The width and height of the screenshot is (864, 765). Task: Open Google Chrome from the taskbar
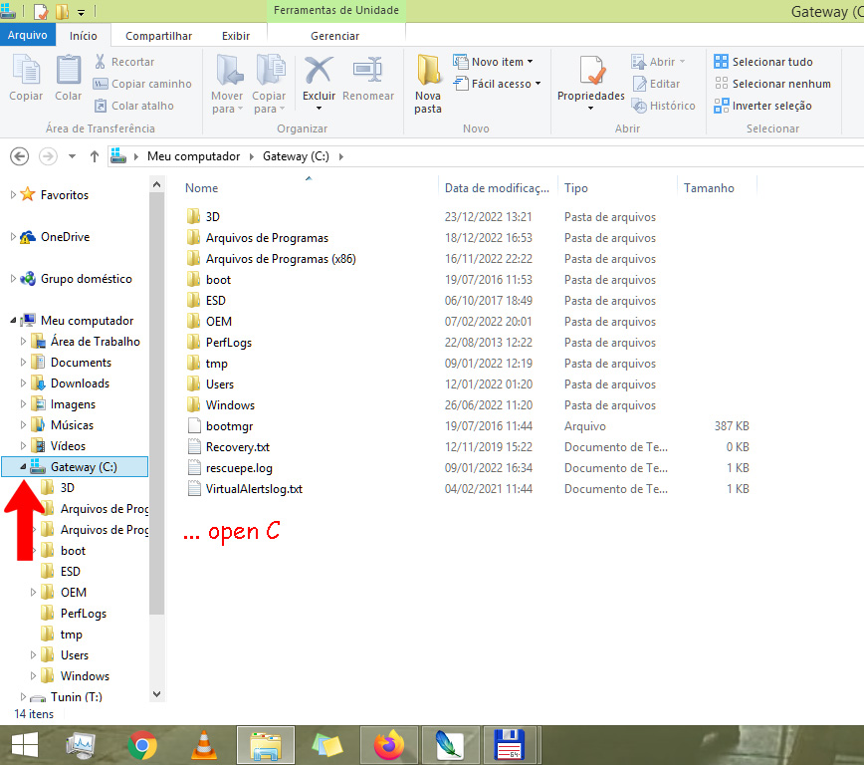tap(142, 744)
